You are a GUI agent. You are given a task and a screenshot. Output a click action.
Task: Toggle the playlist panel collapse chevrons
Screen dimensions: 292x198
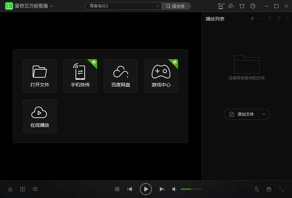point(287,18)
